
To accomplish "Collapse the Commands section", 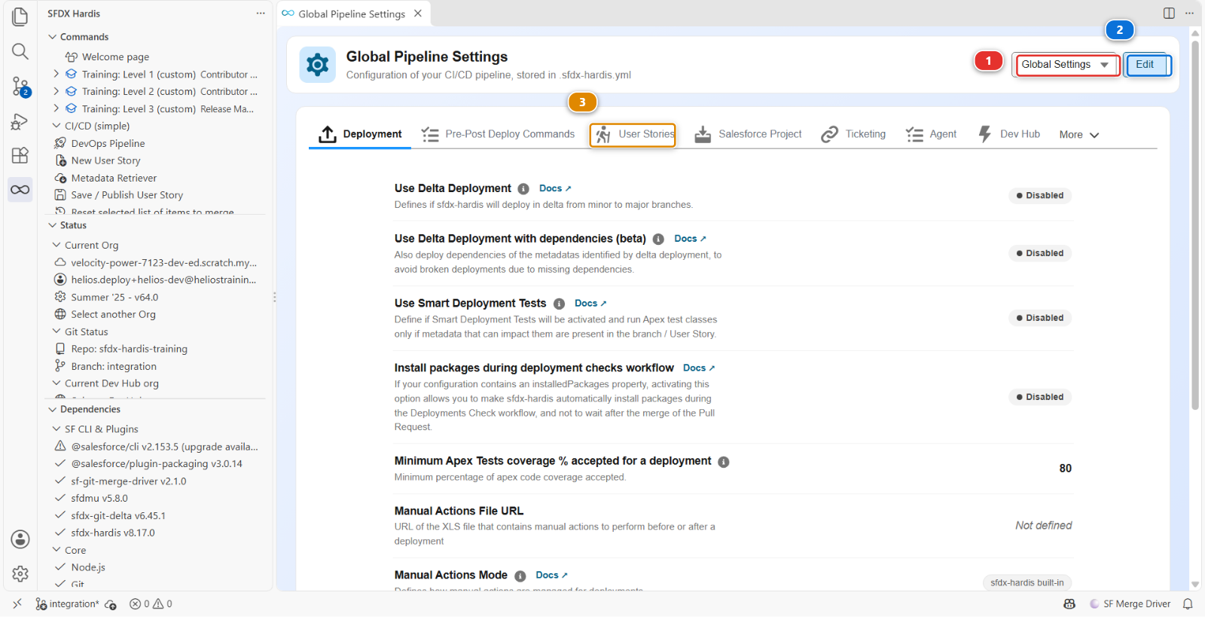I will (53, 37).
